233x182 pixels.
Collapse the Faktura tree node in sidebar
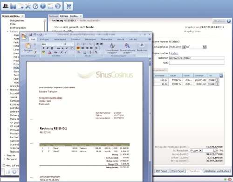click(8, 31)
